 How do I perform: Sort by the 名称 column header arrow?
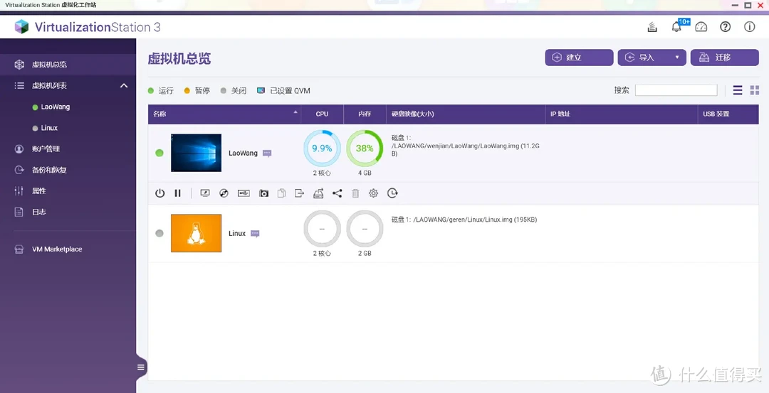(x=295, y=113)
